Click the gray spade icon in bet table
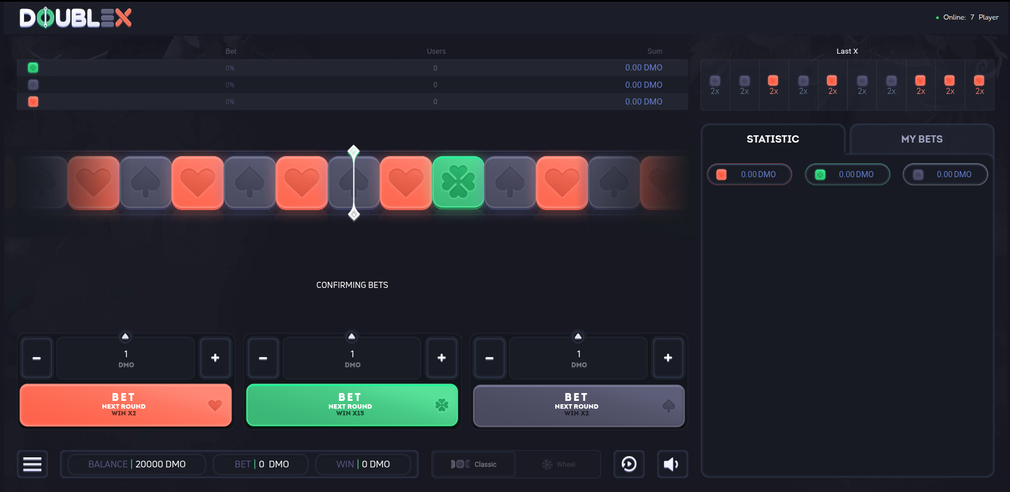The image size is (1010, 492). [33, 84]
